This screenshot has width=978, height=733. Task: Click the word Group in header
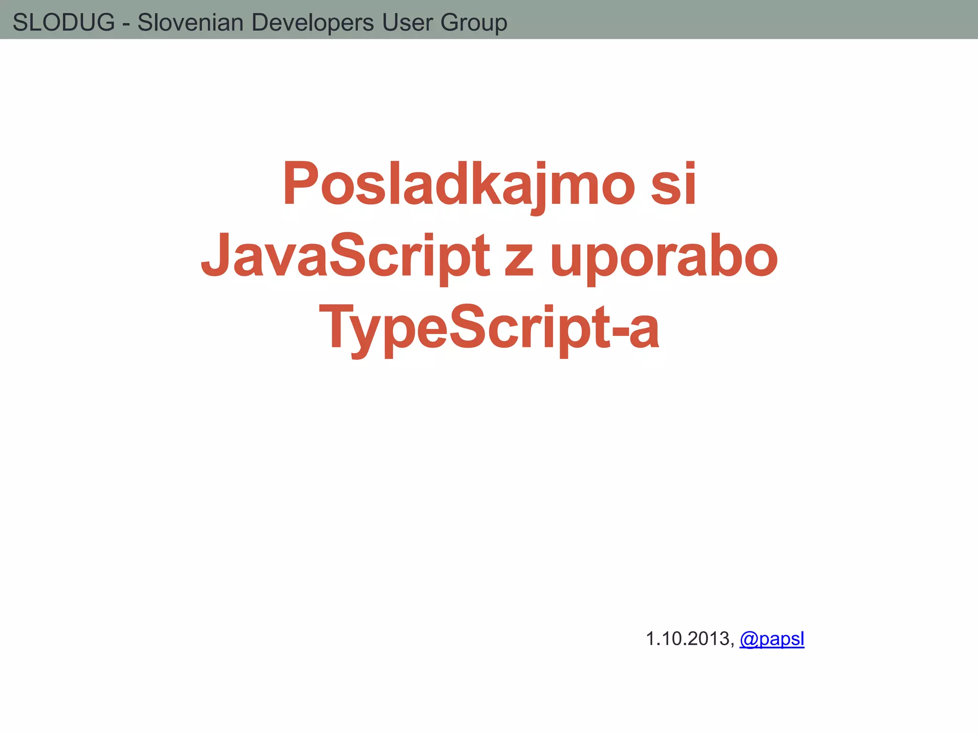tap(473, 22)
